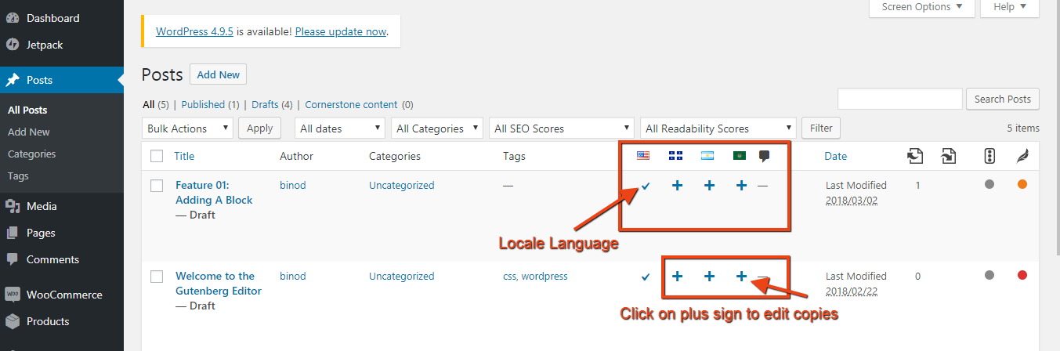Click the wordpress tag link
Image resolution: width=1060 pixels, height=351 pixels.
click(544, 276)
